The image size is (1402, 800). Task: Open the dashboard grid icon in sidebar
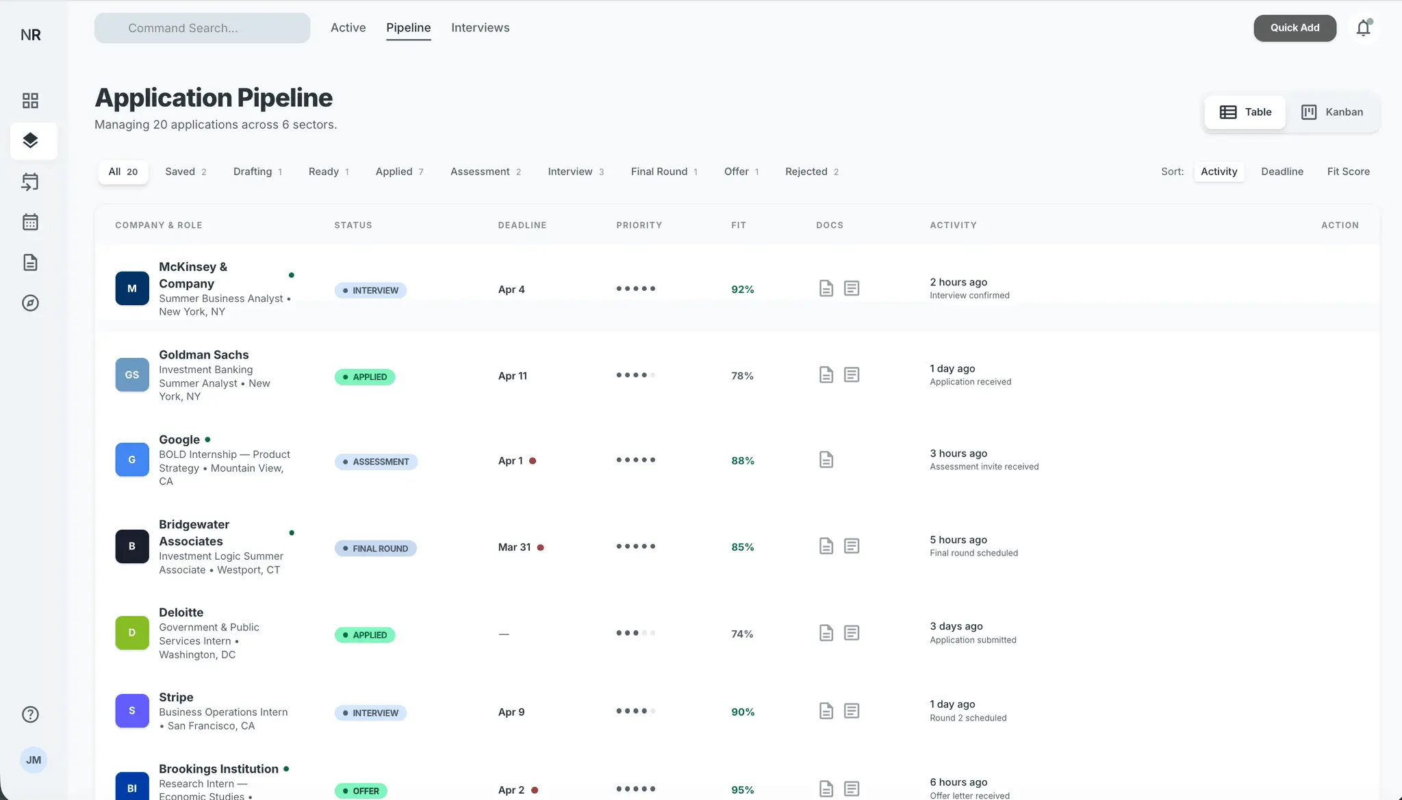tap(30, 101)
